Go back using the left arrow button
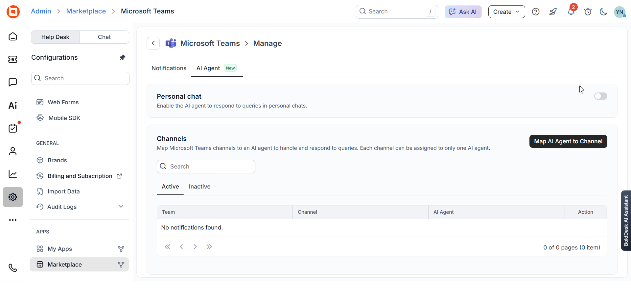 pos(153,43)
